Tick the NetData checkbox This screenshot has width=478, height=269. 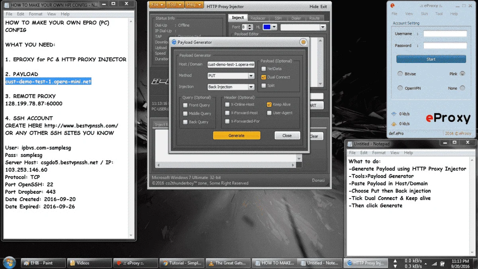point(264,69)
